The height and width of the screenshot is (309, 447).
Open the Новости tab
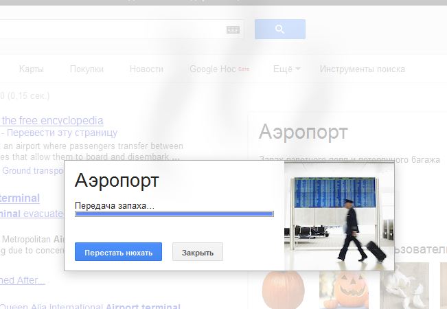(146, 69)
